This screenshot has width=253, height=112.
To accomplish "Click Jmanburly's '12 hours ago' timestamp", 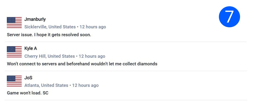I will pos(93,27).
